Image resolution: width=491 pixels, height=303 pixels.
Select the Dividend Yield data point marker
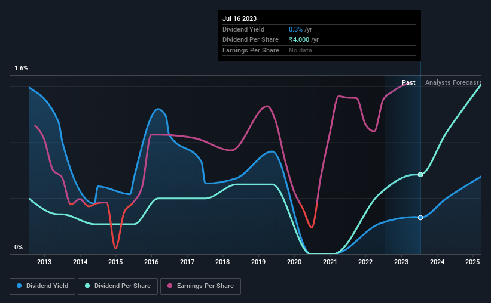(x=420, y=218)
